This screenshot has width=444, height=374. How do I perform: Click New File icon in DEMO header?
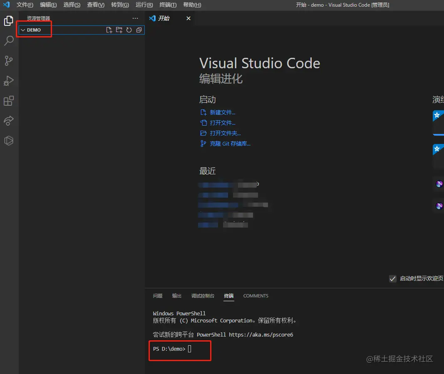109,30
